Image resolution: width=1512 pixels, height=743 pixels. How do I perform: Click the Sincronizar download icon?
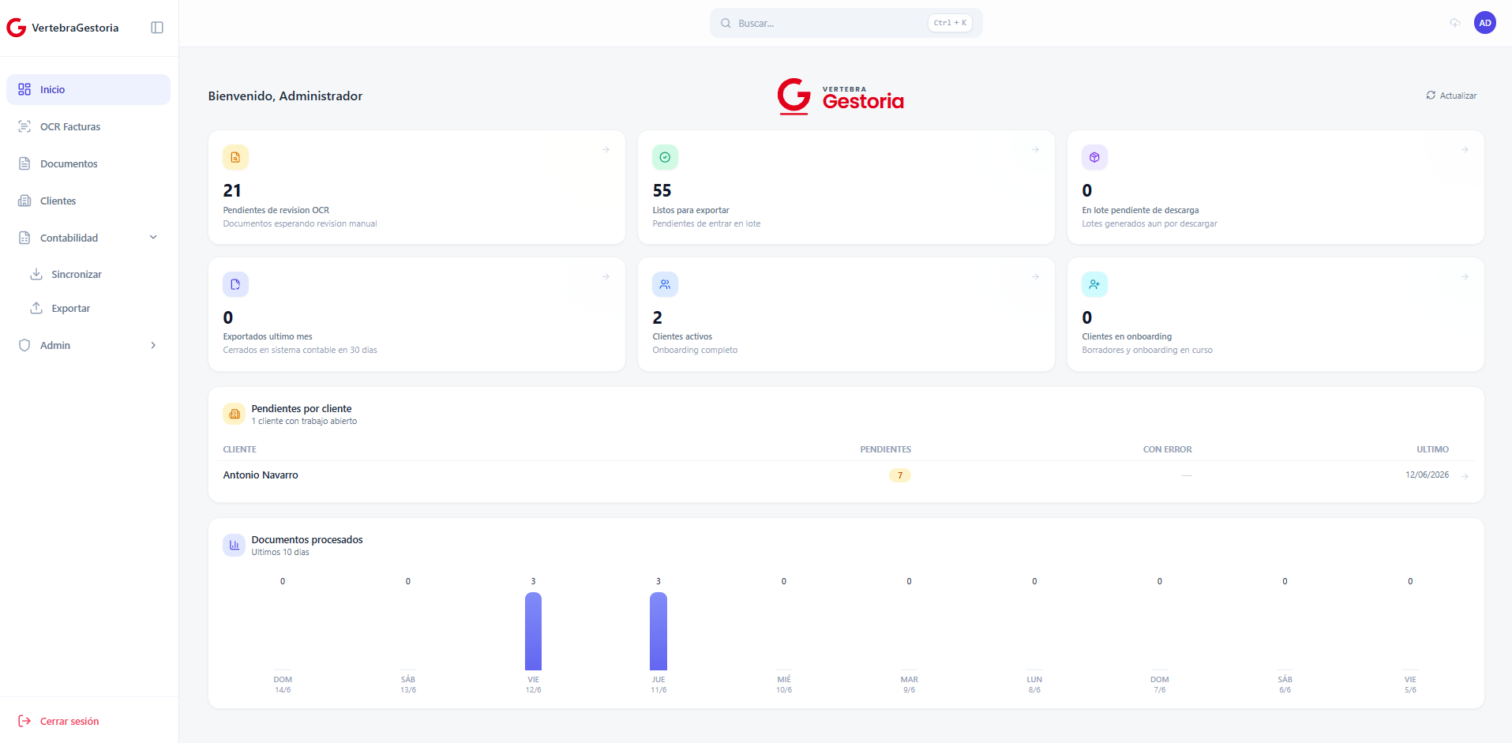coord(36,274)
